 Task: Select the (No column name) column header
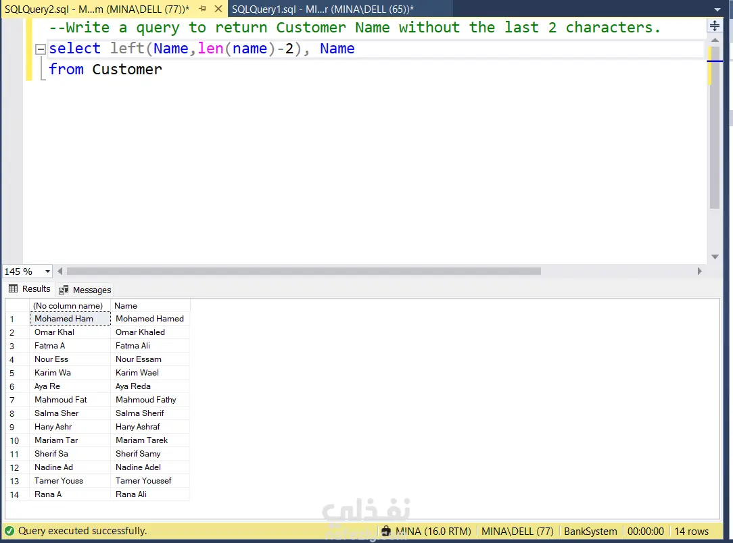[70, 306]
